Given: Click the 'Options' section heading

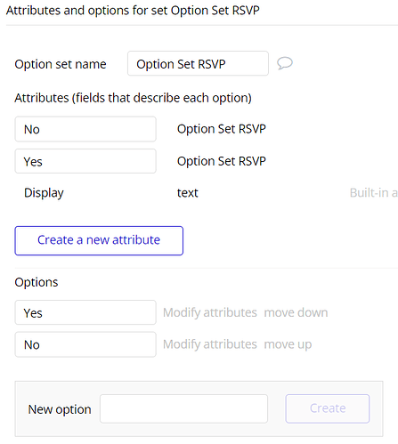Looking at the screenshot, I should click(x=37, y=282).
